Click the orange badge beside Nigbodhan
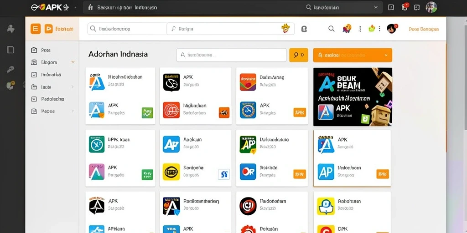 coord(224,113)
